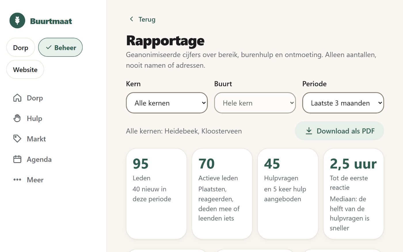Image resolution: width=403 pixels, height=252 pixels.
Task: Click the 45 Hulpvragen card
Action: pyautogui.click(x=288, y=194)
